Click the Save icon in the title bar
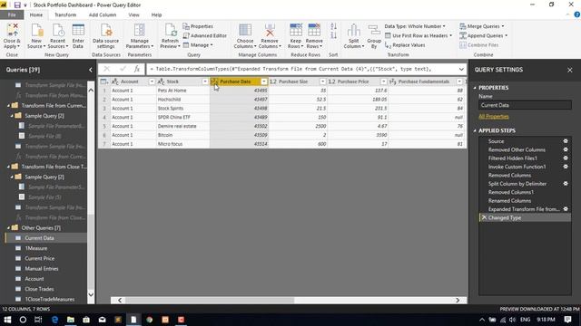 17,5
